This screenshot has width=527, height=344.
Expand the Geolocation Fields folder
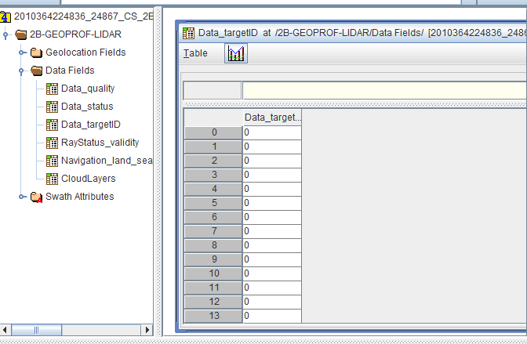(x=22, y=53)
